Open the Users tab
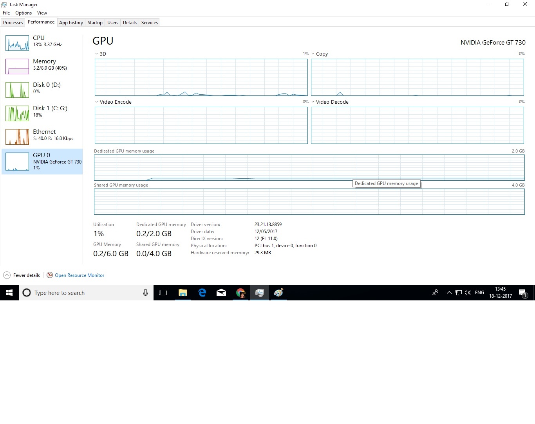 click(x=113, y=23)
